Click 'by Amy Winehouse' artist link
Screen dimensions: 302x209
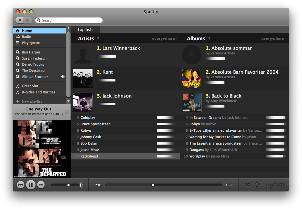(221, 101)
